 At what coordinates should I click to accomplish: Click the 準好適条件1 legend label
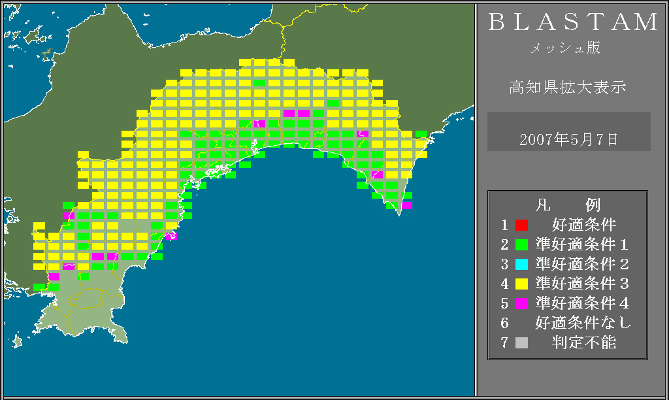click(x=582, y=244)
